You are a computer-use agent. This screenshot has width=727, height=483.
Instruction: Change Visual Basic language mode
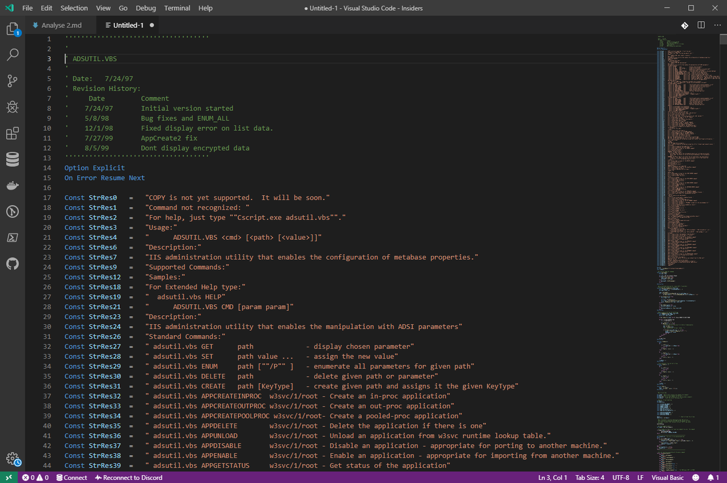click(668, 478)
